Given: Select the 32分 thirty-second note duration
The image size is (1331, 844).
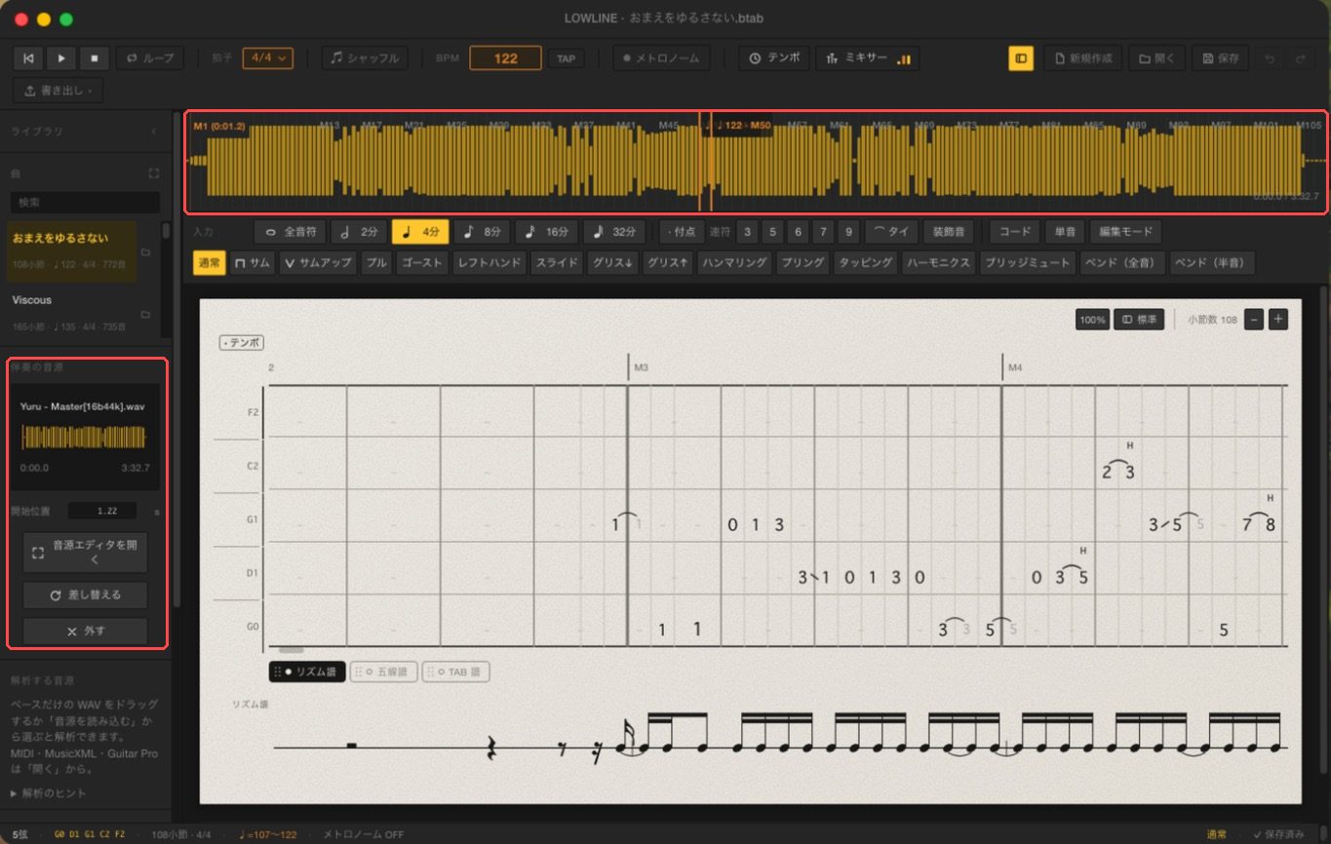Looking at the screenshot, I should tap(614, 232).
